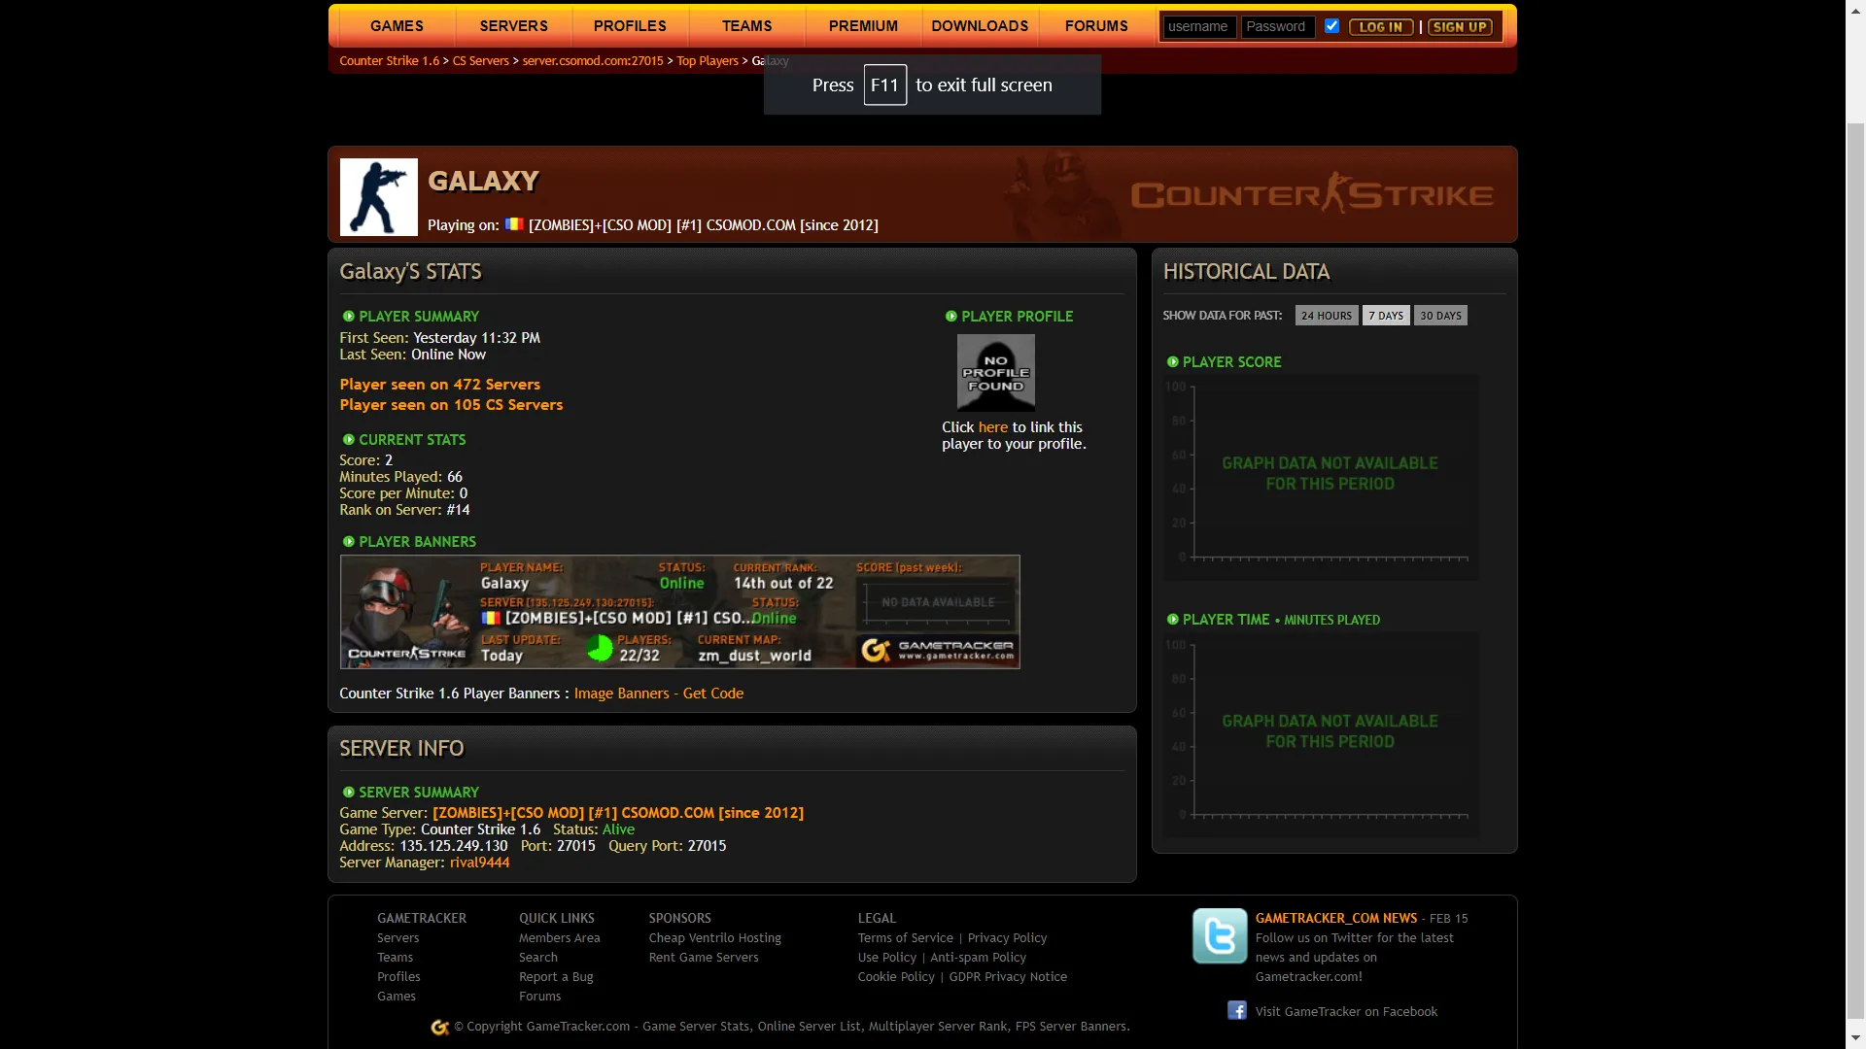
Task: Click the Galaxy player banner thumbnail
Action: click(x=679, y=612)
